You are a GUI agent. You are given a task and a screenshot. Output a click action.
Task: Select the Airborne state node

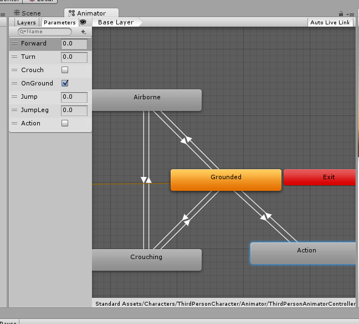click(x=147, y=100)
